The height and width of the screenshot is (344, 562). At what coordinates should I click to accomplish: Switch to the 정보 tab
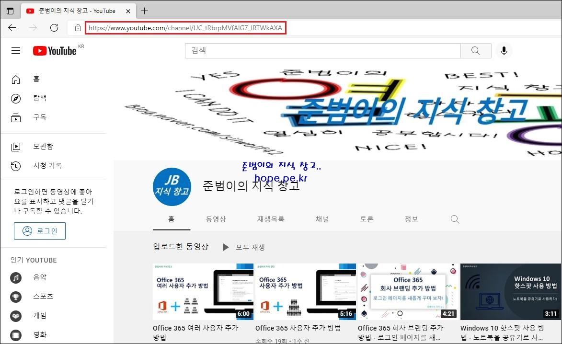point(411,219)
